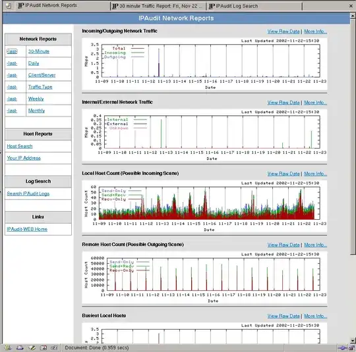Switch to the 30 minute Traffic Report tab
The width and height of the screenshot is (356, 352).
[158, 6]
